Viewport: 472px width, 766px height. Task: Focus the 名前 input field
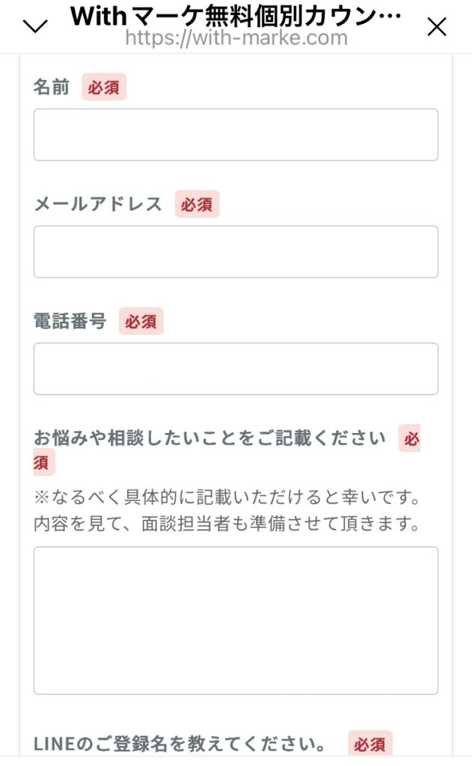coord(236,135)
